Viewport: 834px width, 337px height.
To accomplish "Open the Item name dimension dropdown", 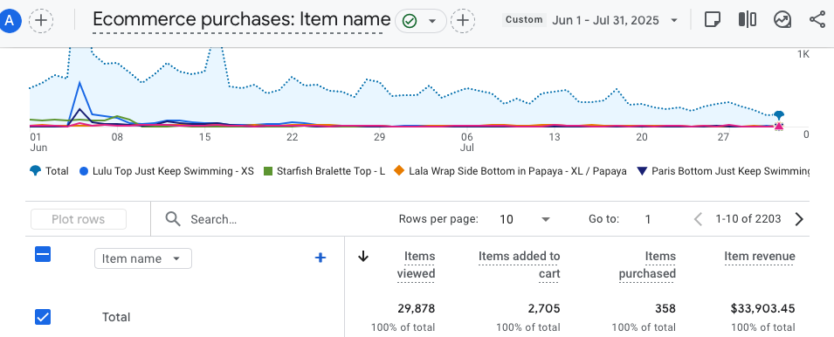I will 143,259.
